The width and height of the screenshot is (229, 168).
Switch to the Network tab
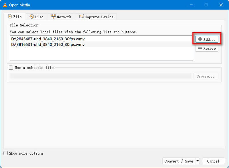pos(61,17)
